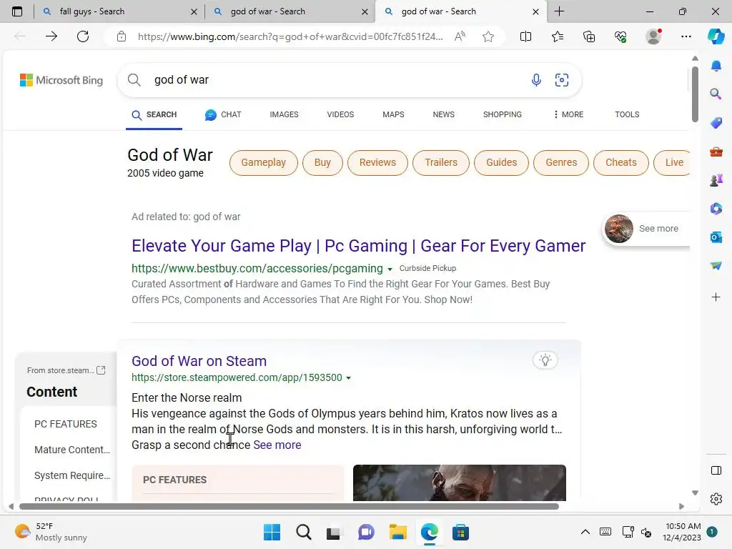Refresh the current page
Viewport: 732px width, 549px height.
(x=83, y=36)
